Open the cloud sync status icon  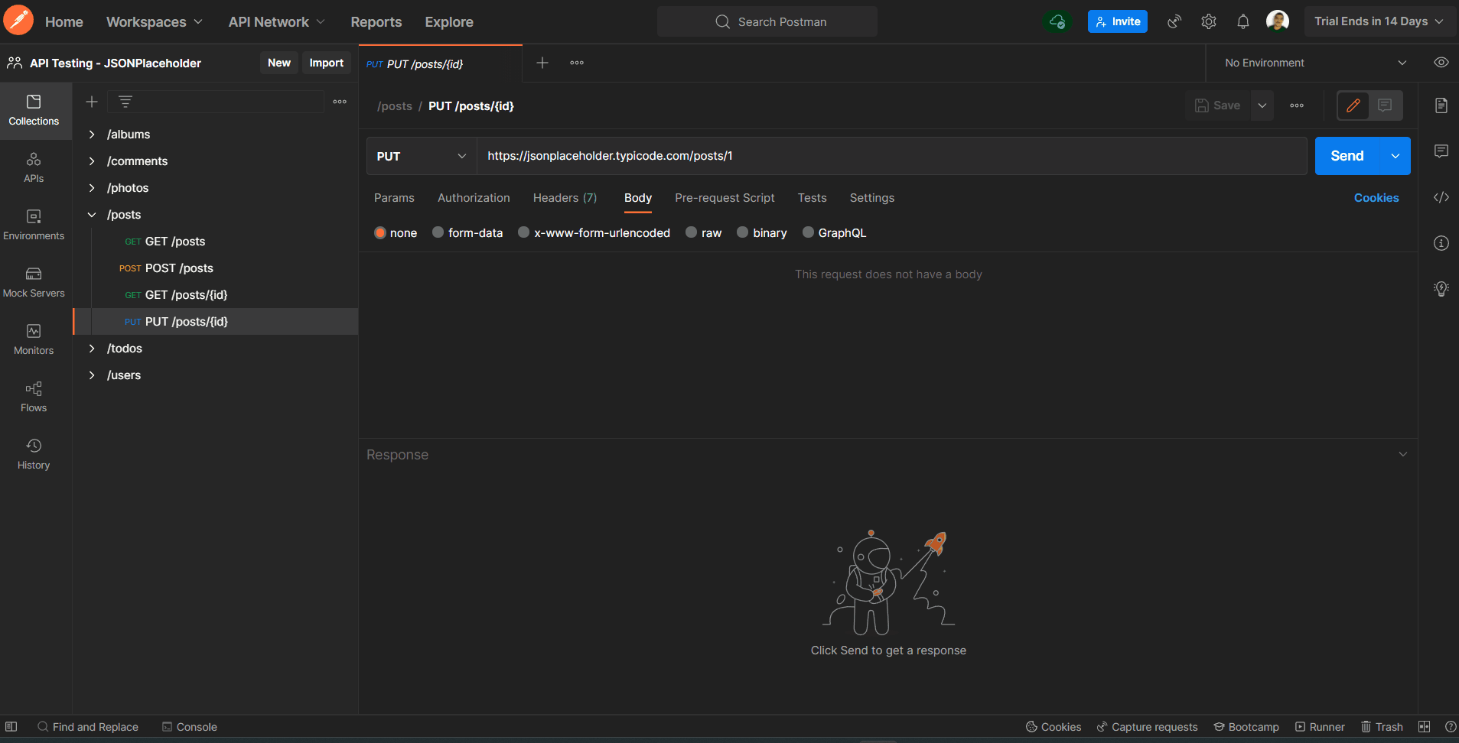pyautogui.click(x=1057, y=21)
